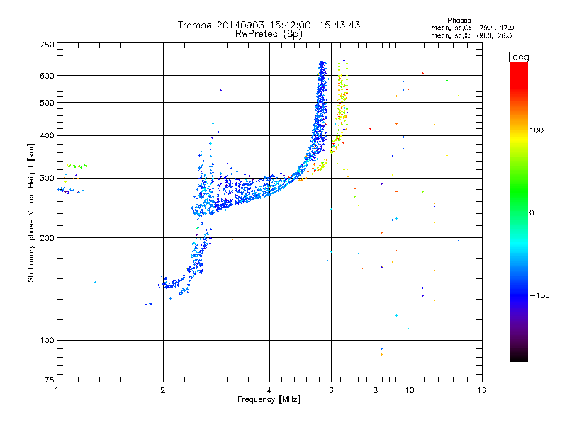The image size is (567, 425).
Task: Click the y-axis label '300'
Action: pos(47,178)
